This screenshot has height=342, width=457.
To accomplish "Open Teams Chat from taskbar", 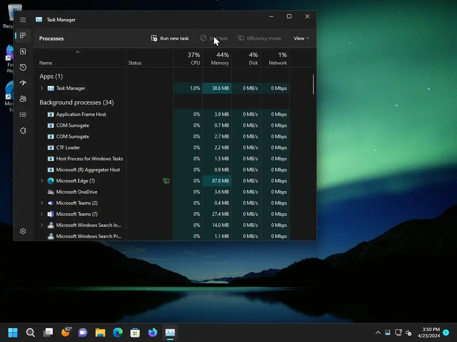I will tap(83, 332).
